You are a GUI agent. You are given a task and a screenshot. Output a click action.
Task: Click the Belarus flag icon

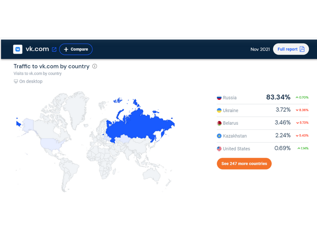219,123
